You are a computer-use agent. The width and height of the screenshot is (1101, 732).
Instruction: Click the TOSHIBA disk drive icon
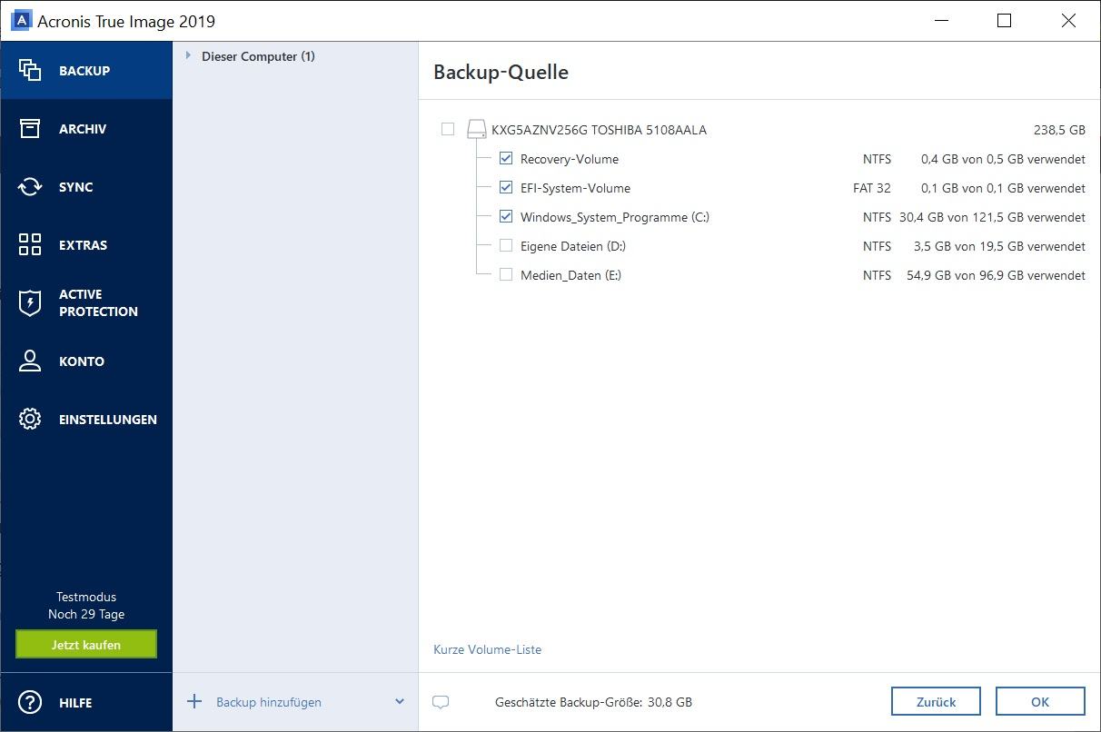point(477,129)
